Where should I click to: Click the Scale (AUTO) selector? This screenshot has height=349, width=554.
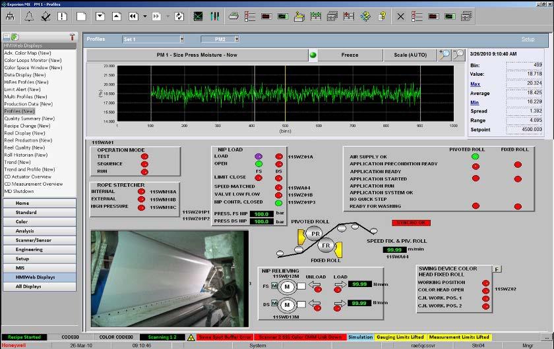(x=410, y=55)
